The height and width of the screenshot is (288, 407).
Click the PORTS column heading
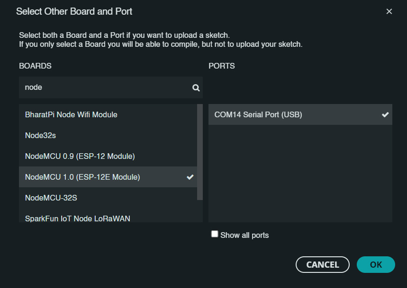[x=222, y=66]
